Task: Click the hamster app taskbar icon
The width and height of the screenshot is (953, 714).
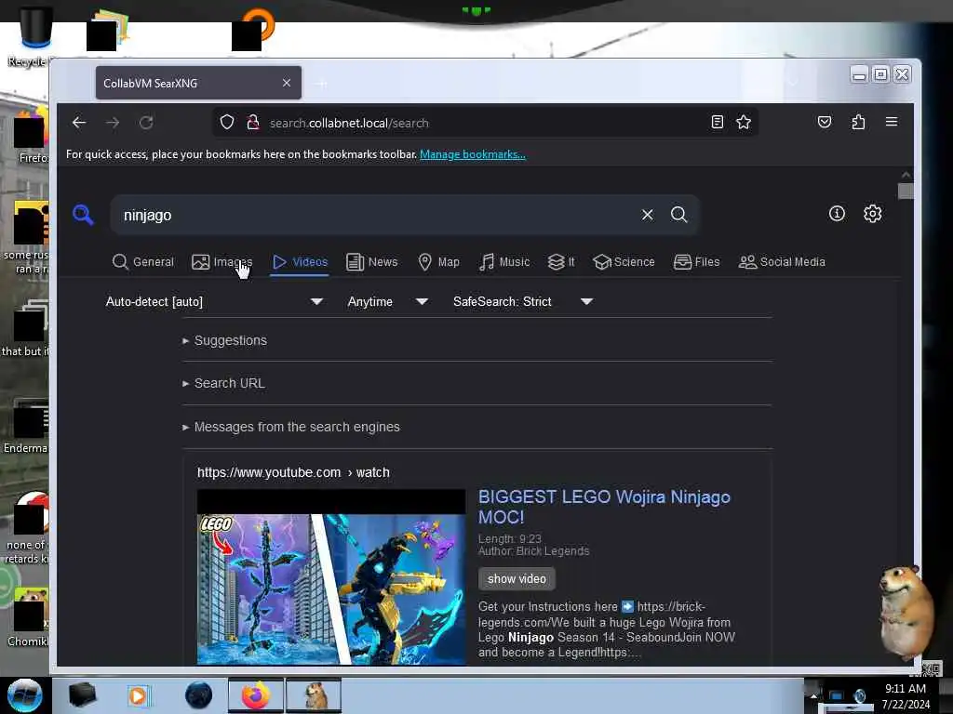Action: pyautogui.click(x=315, y=695)
